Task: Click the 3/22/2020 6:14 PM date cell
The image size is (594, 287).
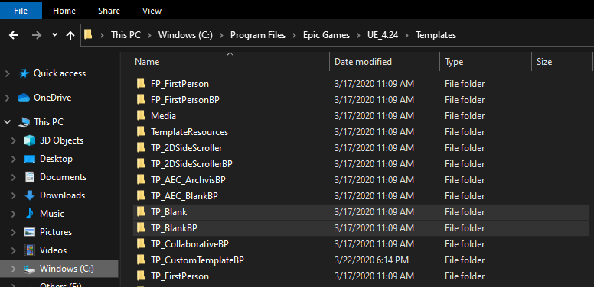Action: (x=371, y=260)
